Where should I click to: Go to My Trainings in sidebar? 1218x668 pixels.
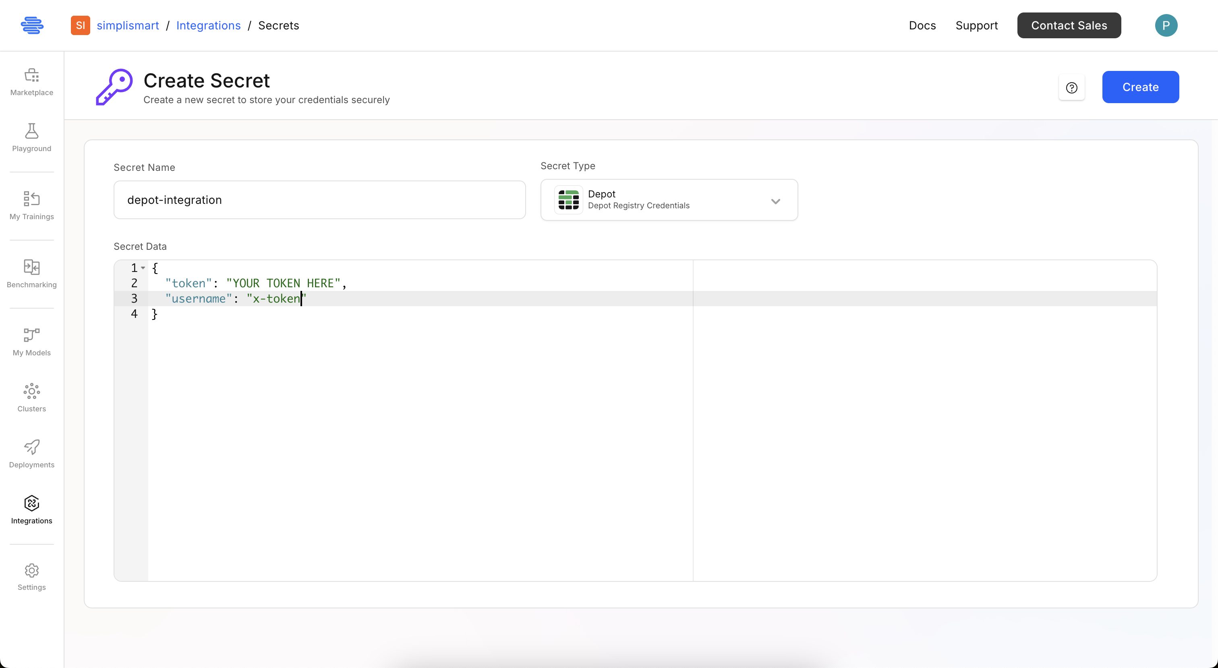click(x=32, y=199)
